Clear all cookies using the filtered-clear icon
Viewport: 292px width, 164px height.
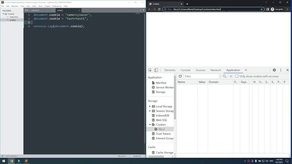coord(224,76)
